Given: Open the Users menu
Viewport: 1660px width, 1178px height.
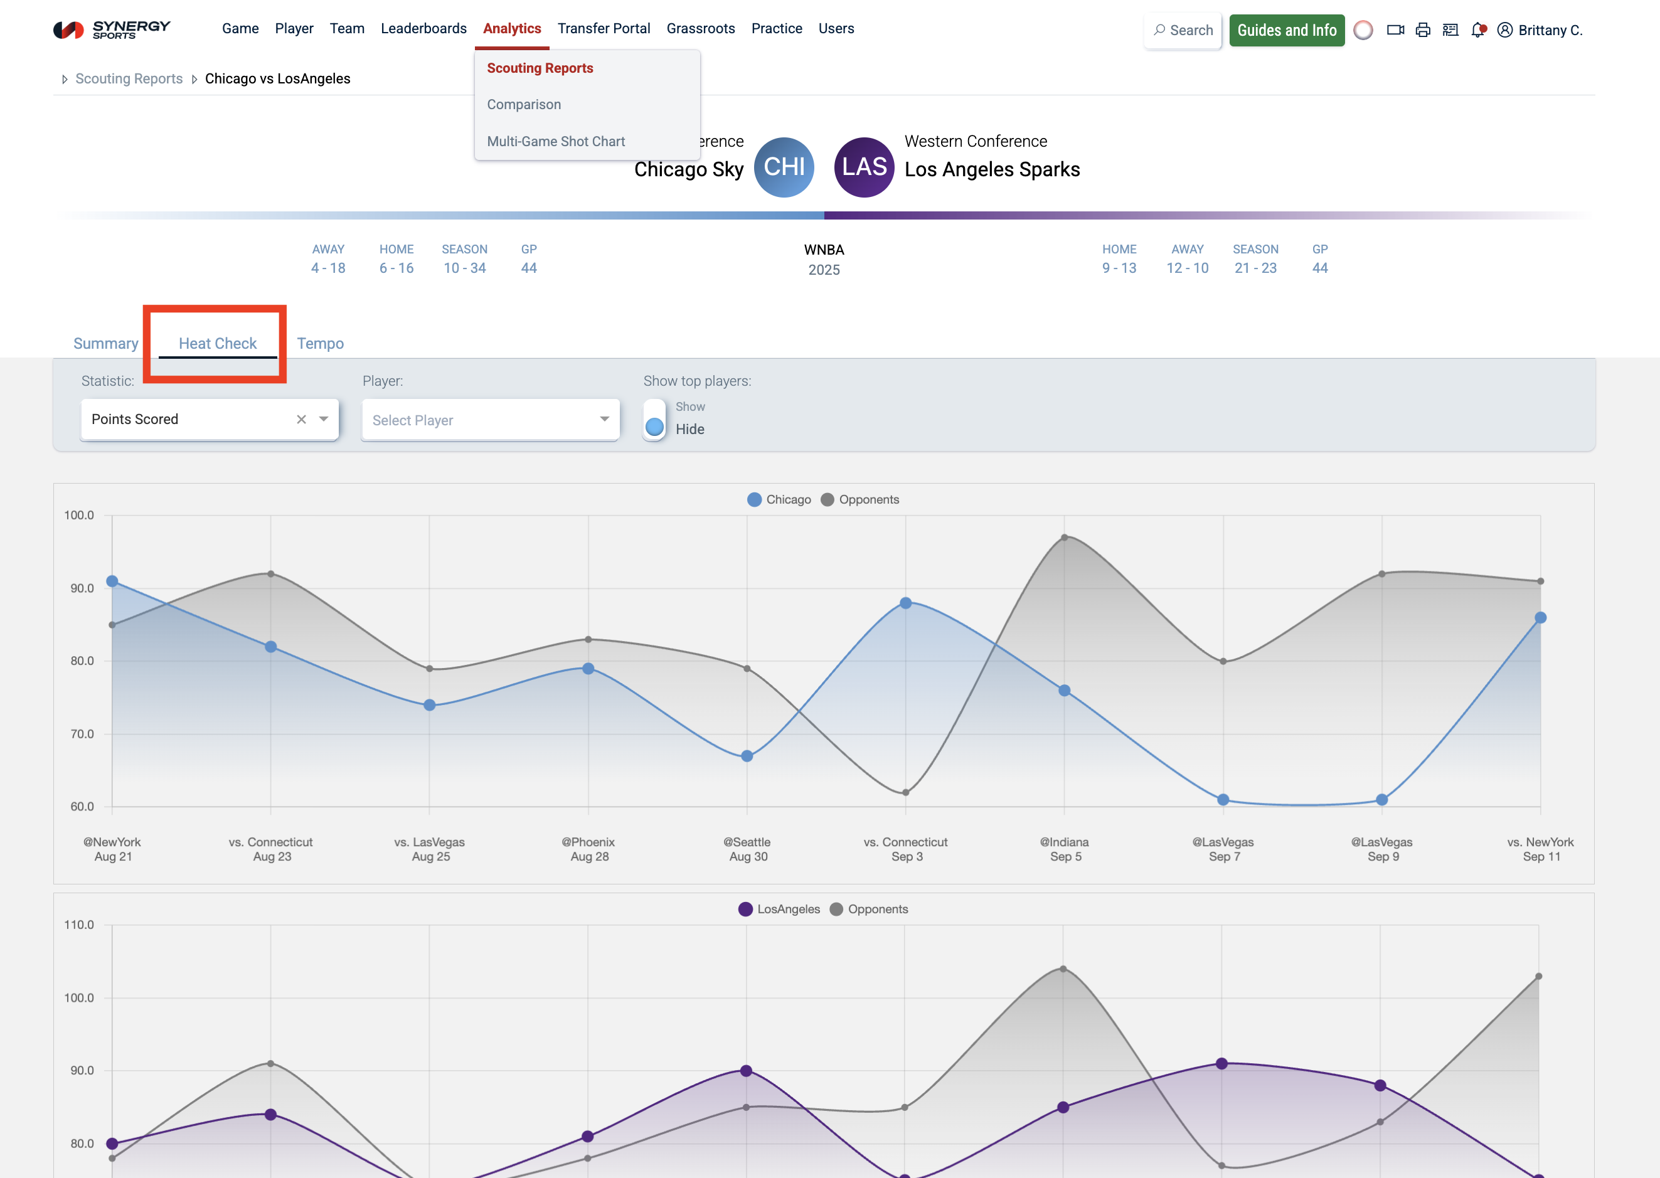Looking at the screenshot, I should pos(836,29).
